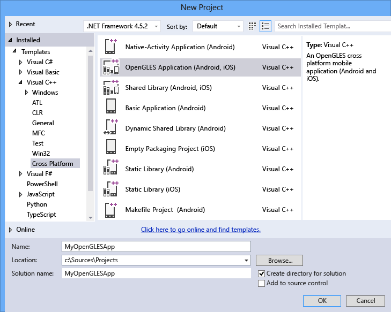The width and height of the screenshot is (391, 312).
Task: Click the OpenGLES Application template icon
Action: [x=111, y=67]
